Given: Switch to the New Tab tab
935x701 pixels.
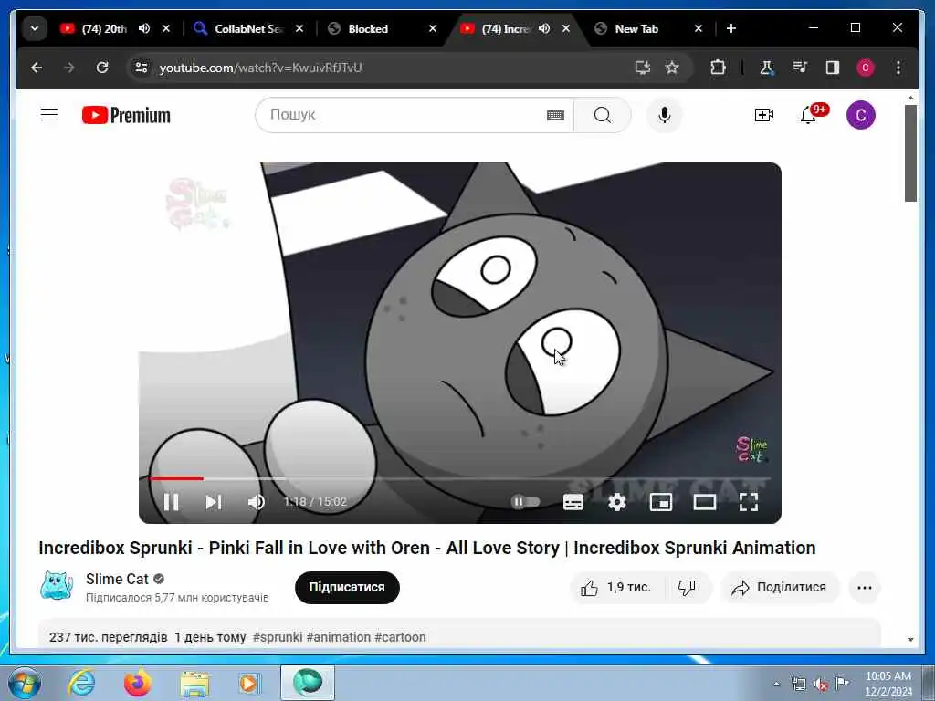Looking at the screenshot, I should pos(636,28).
